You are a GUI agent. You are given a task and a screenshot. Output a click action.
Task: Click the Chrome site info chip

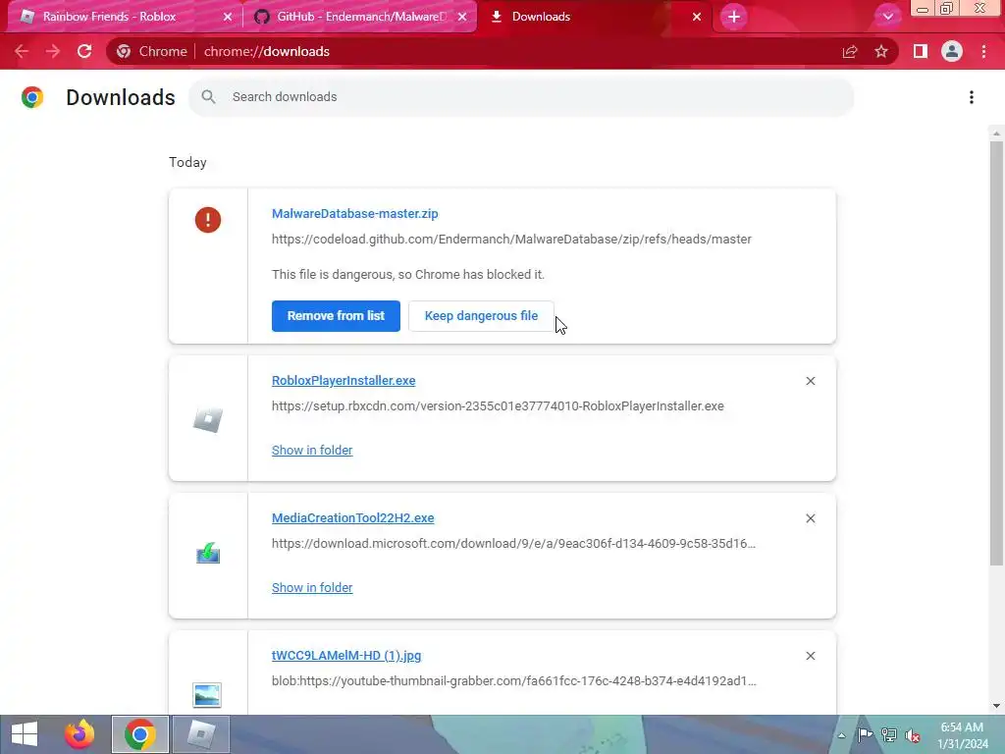click(152, 51)
